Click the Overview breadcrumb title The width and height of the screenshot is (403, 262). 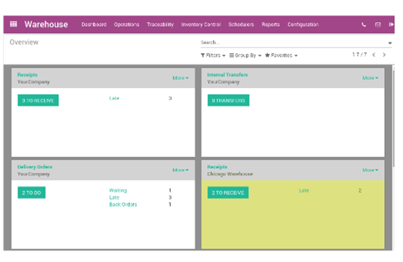pos(24,42)
